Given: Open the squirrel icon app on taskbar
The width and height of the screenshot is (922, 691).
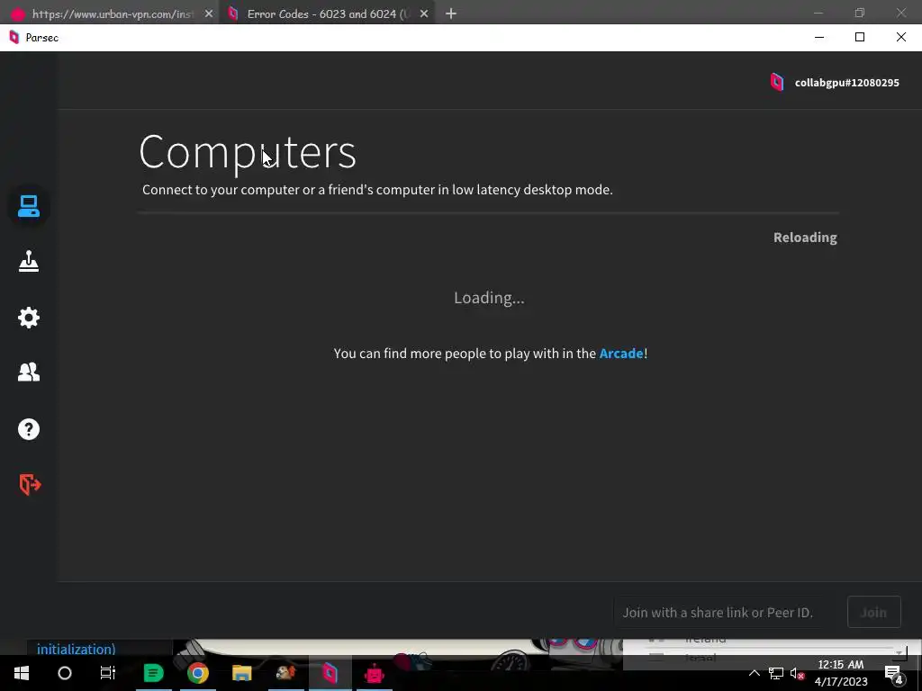Looking at the screenshot, I should point(285,673).
